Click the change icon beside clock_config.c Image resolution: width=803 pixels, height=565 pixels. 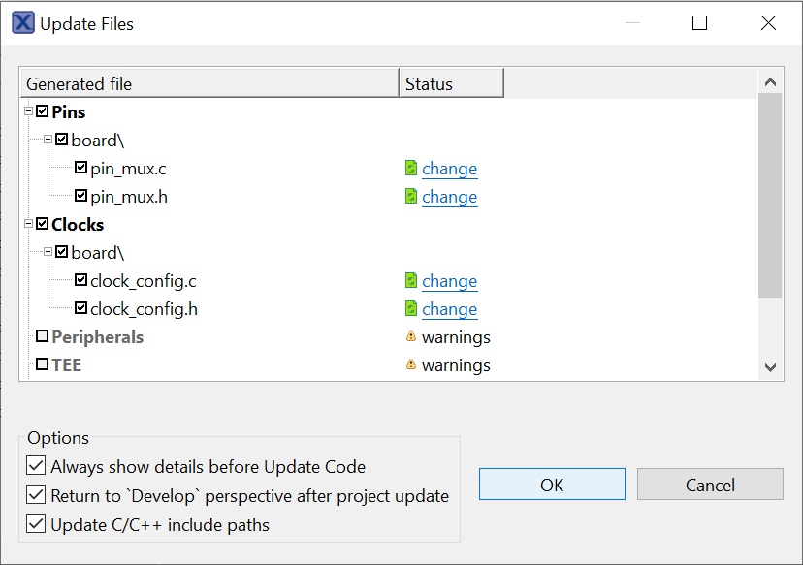pyautogui.click(x=411, y=281)
